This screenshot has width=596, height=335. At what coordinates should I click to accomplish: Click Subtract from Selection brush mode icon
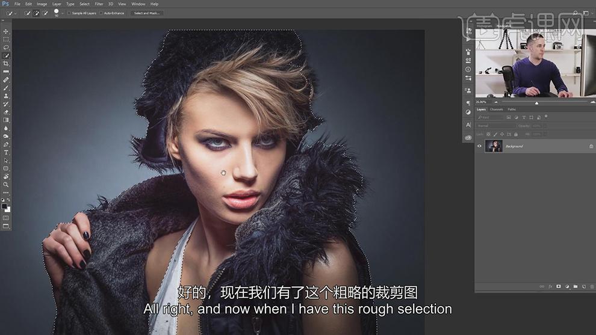tap(45, 13)
